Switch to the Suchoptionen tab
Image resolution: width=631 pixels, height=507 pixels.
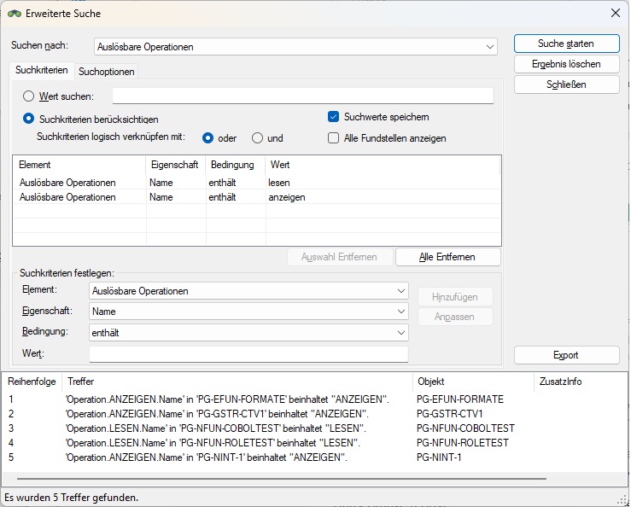[107, 71]
